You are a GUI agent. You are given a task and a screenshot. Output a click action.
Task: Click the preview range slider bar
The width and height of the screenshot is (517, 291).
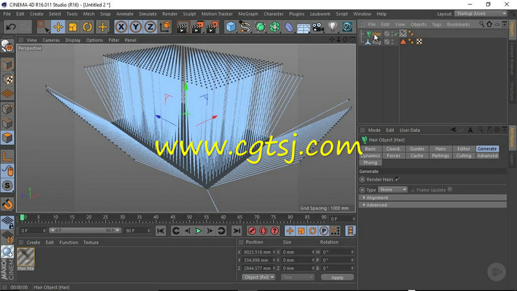point(85,230)
